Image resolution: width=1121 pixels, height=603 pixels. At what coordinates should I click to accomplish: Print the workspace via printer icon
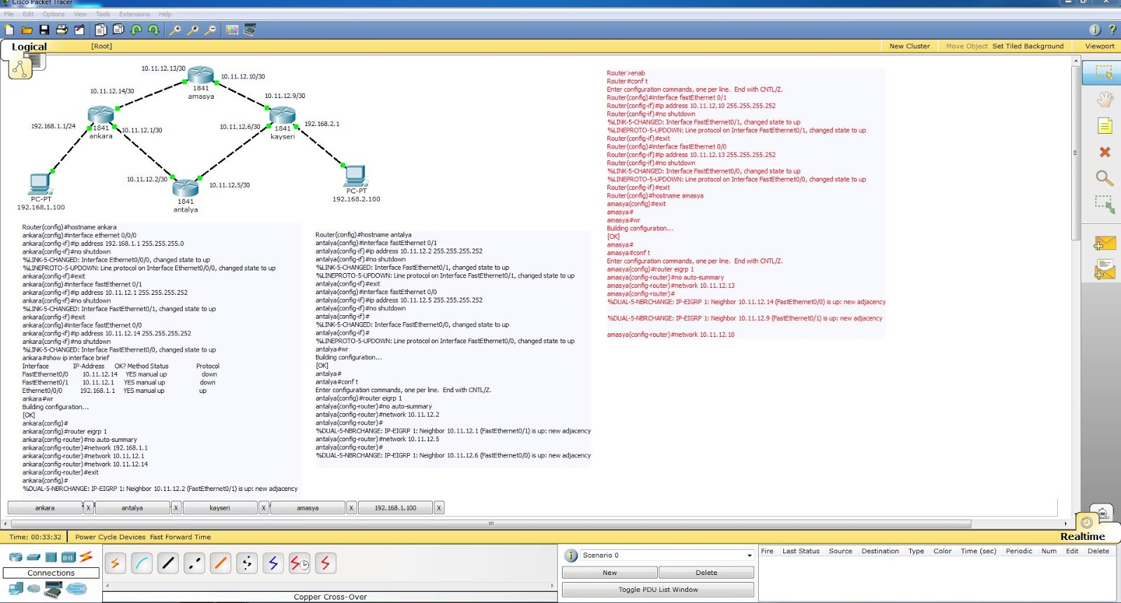[62, 29]
